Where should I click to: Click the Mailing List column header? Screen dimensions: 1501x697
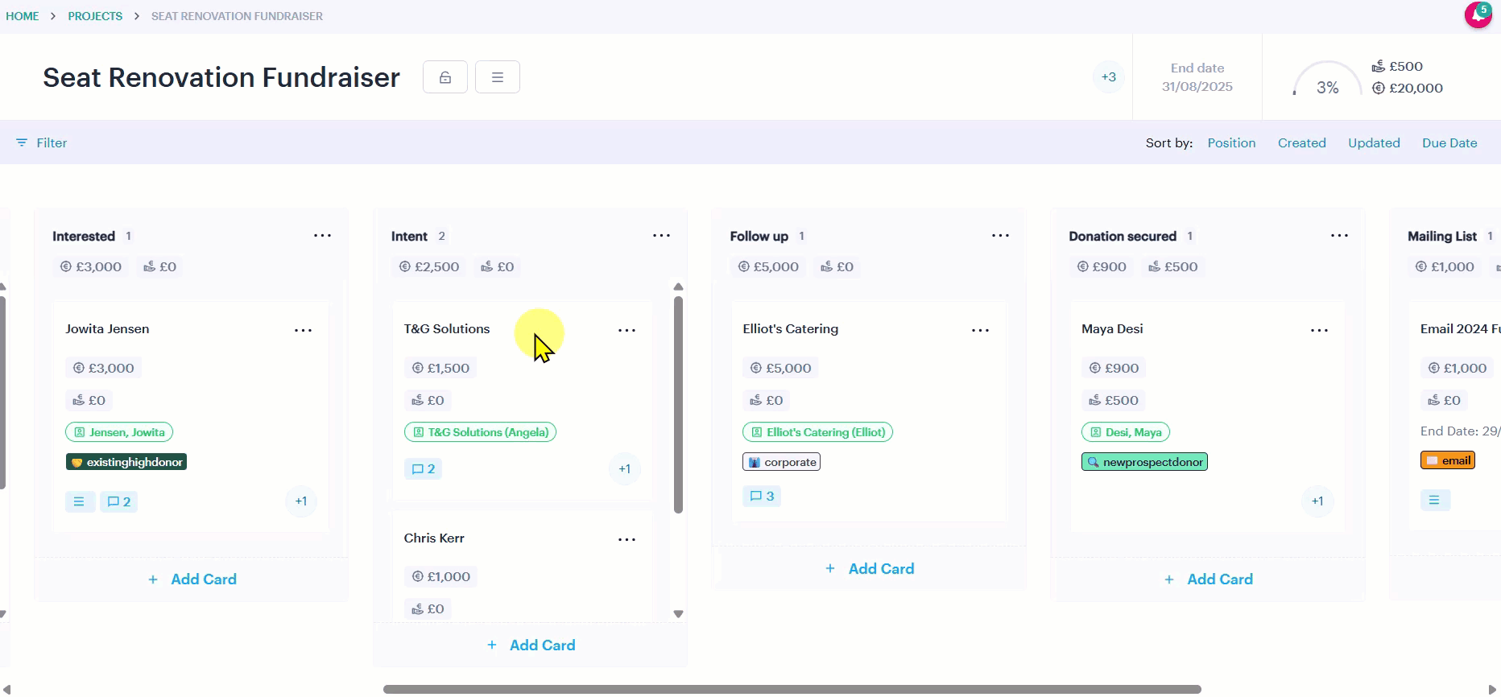pyautogui.click(x=1441, y=236)
